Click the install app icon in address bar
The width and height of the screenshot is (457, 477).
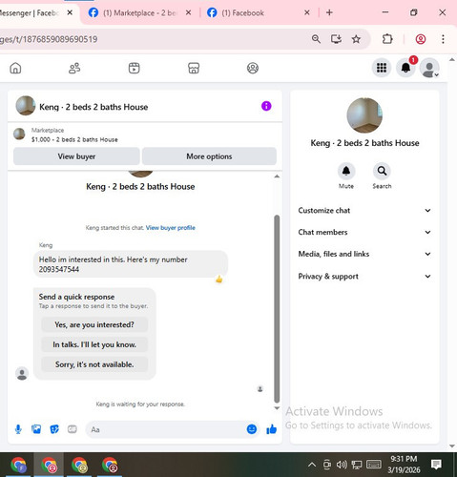[x=336, y=39]
